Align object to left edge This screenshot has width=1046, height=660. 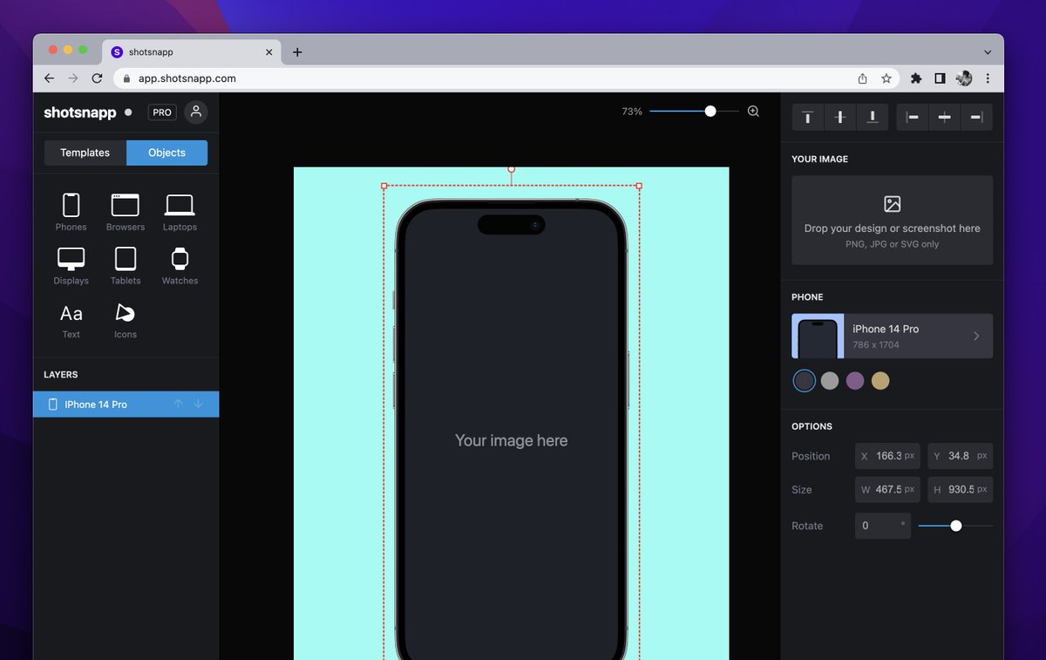tap(913, 117)
